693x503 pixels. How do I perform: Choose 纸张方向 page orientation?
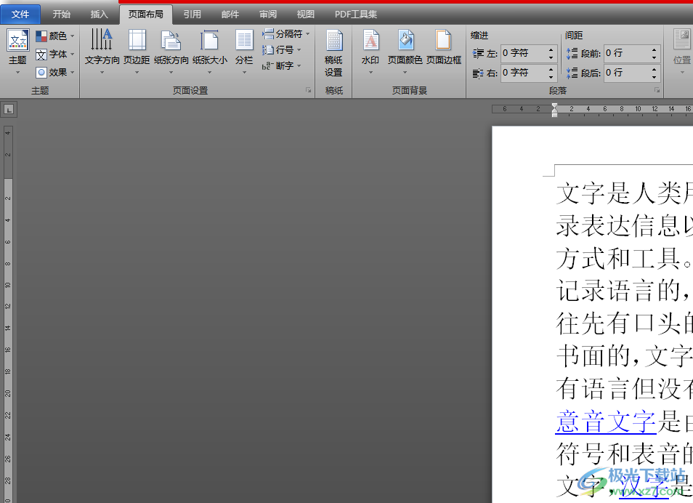click(x=171, y=52)
